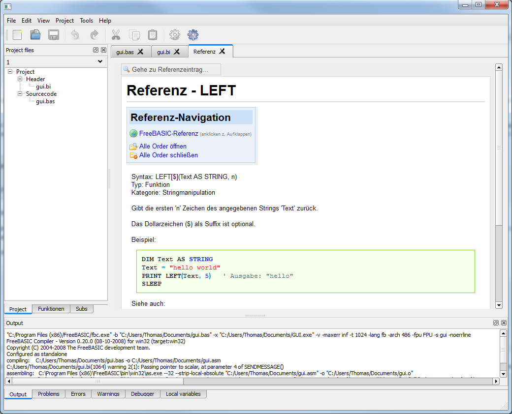Switch to the Errors tab

[x=78, y=394]
